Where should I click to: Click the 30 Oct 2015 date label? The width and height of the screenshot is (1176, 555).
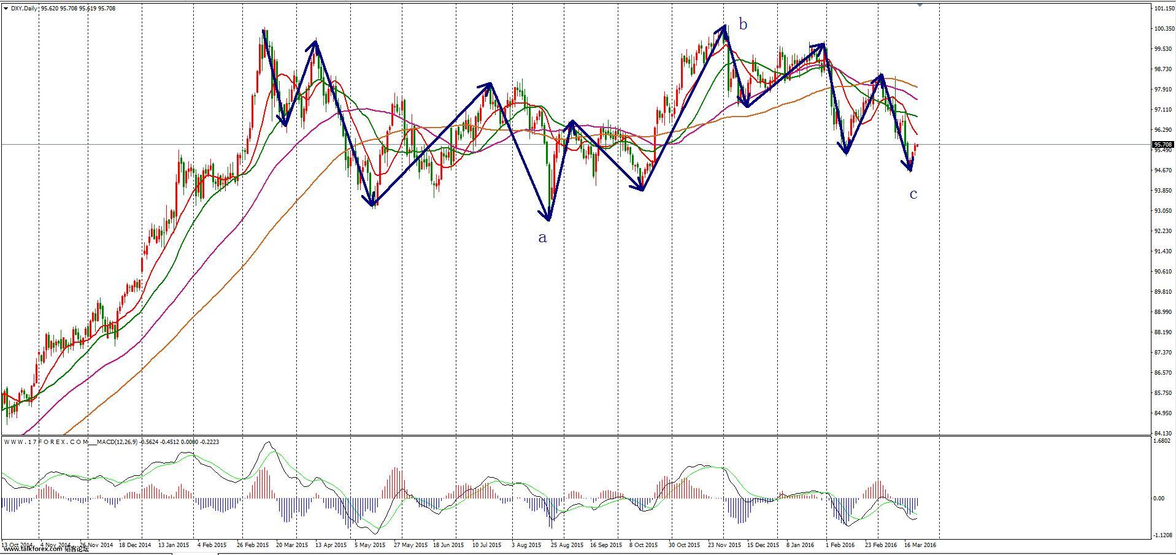click(685, 545)
